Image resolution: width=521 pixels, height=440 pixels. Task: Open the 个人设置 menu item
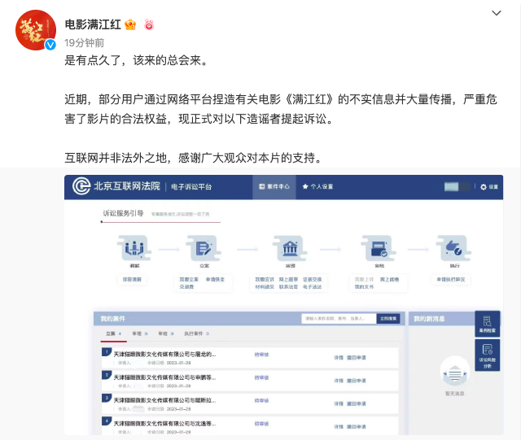click(318, 186)
